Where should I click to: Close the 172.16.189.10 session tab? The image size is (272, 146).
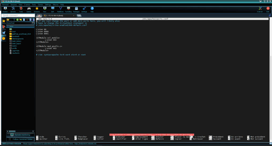tap(74, 16)
